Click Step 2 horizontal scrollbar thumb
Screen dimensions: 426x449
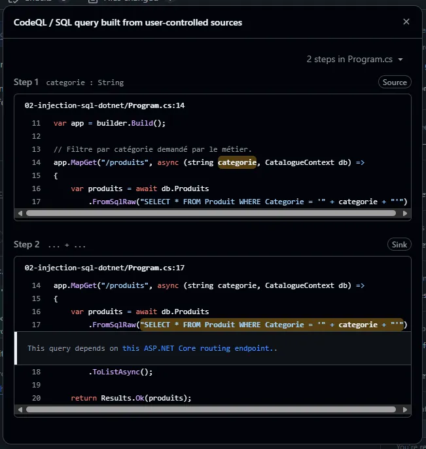pos(211,410)
